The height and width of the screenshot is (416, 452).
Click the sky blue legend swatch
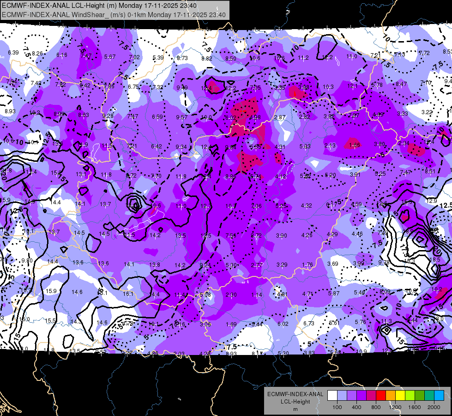click(439, 396)
